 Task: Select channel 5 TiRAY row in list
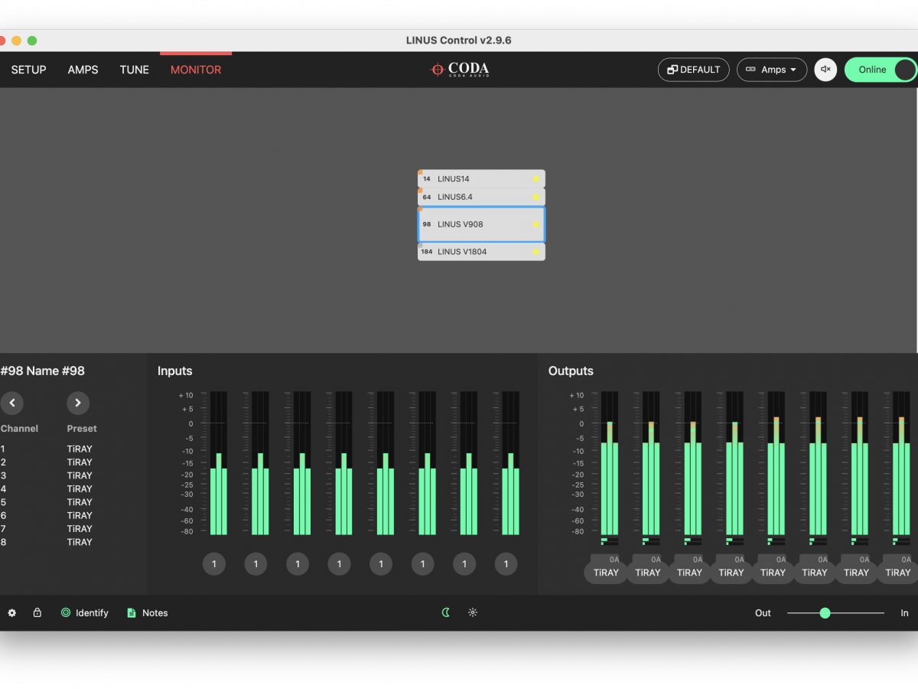coord(46,502)
